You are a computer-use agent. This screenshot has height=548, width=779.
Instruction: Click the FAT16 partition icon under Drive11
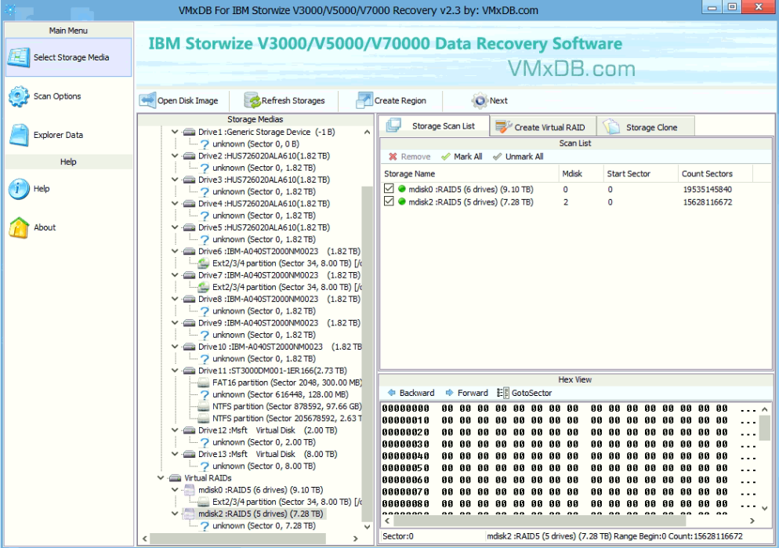203,383
